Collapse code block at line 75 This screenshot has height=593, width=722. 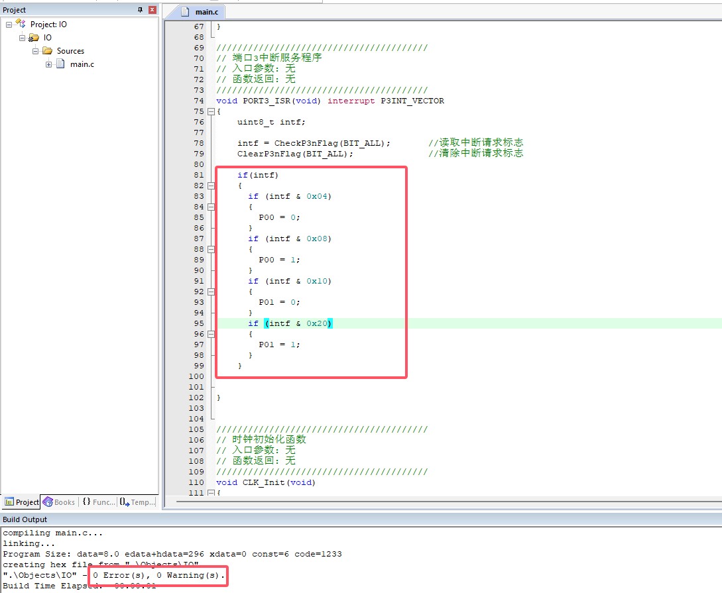(x=211, y=112)
